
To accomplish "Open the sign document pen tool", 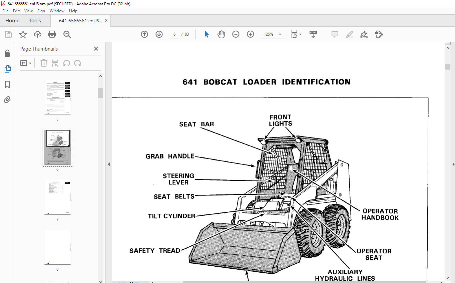I will coord(364,34).
